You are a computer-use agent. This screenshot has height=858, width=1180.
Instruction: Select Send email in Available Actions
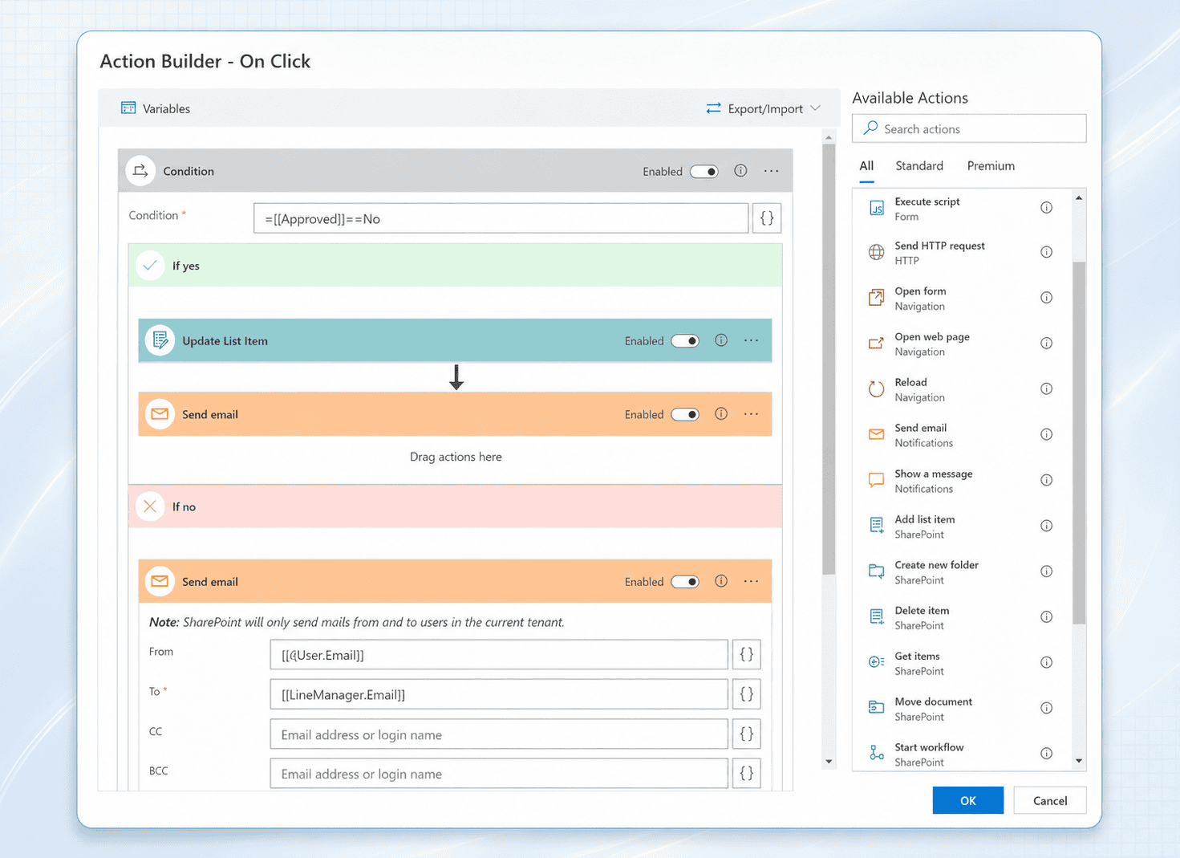[x=962, y=435]
